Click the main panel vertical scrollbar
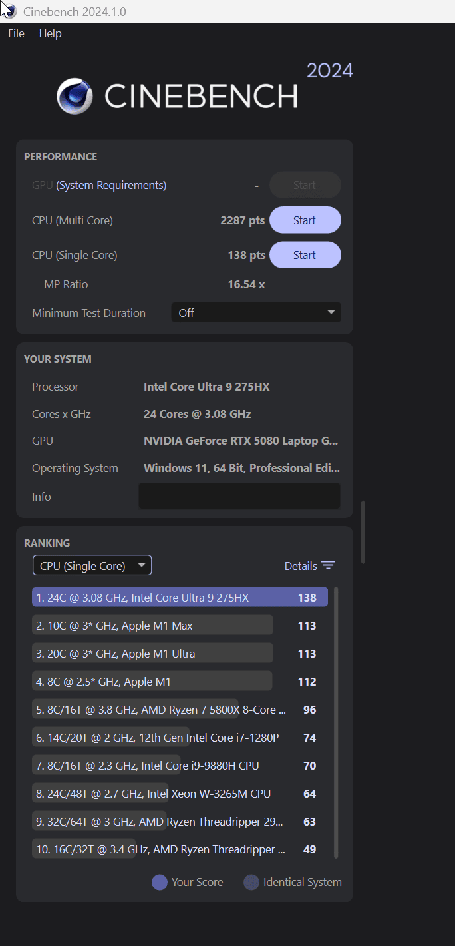 363,533
